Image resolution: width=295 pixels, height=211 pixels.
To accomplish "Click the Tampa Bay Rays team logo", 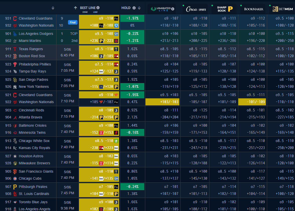I will click(x=15, y=71).
